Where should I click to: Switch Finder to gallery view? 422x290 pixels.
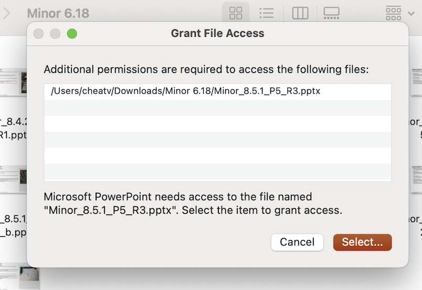point(331,13)
